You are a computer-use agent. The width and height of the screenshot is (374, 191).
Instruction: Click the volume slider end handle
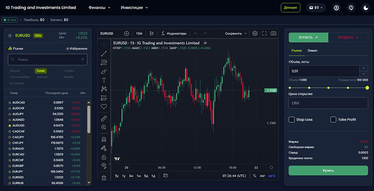(367, 88)
